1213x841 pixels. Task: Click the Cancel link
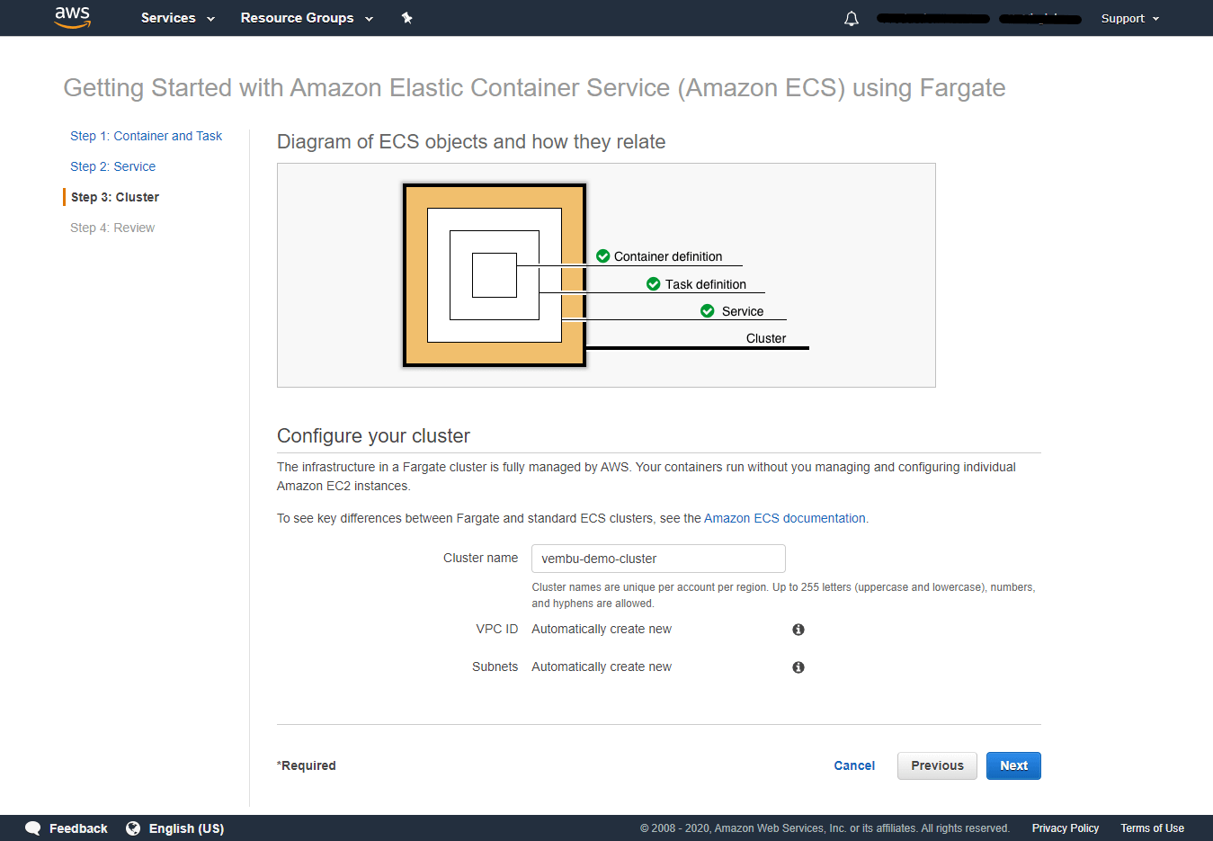(x=854, y=765)
